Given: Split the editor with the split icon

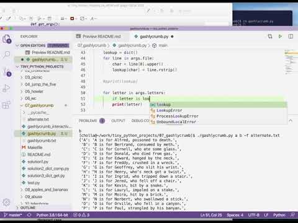Looking at the screenshot, I should click(x=291, y=37).
